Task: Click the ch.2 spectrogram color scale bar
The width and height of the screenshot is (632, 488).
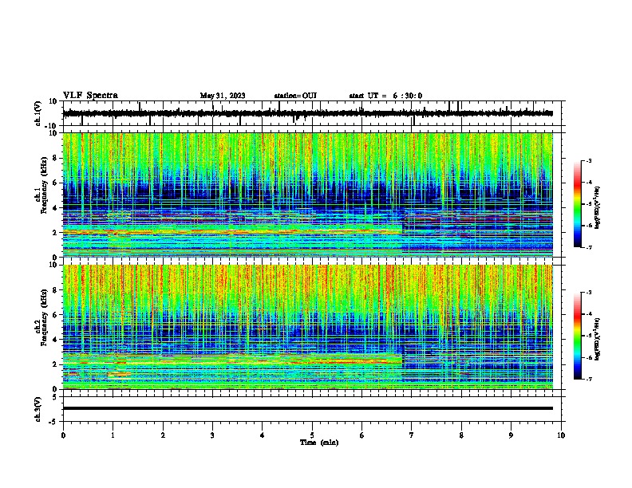Action: (x=578, y=336)
